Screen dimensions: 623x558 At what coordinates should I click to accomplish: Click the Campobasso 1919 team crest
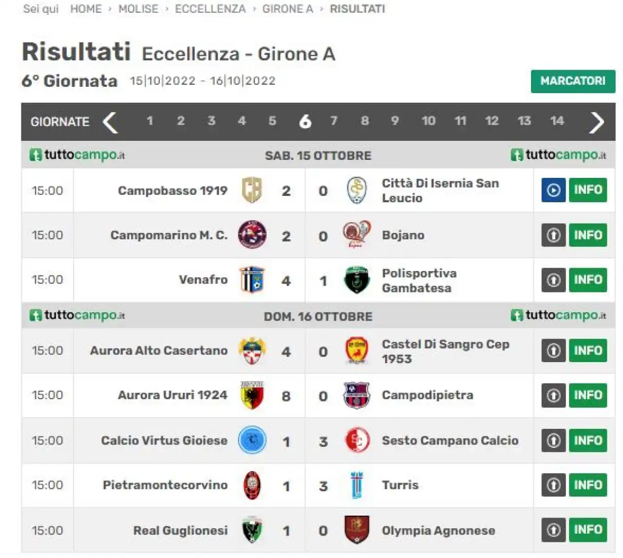(252, 190)
